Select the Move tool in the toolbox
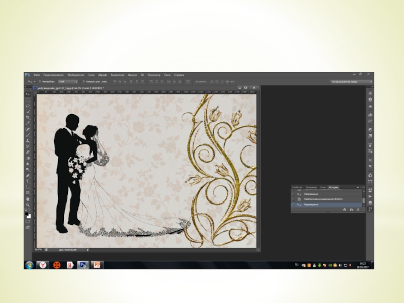Image resolution: width=404 pixels, height=303 pixels. click(x=28, y=94)
